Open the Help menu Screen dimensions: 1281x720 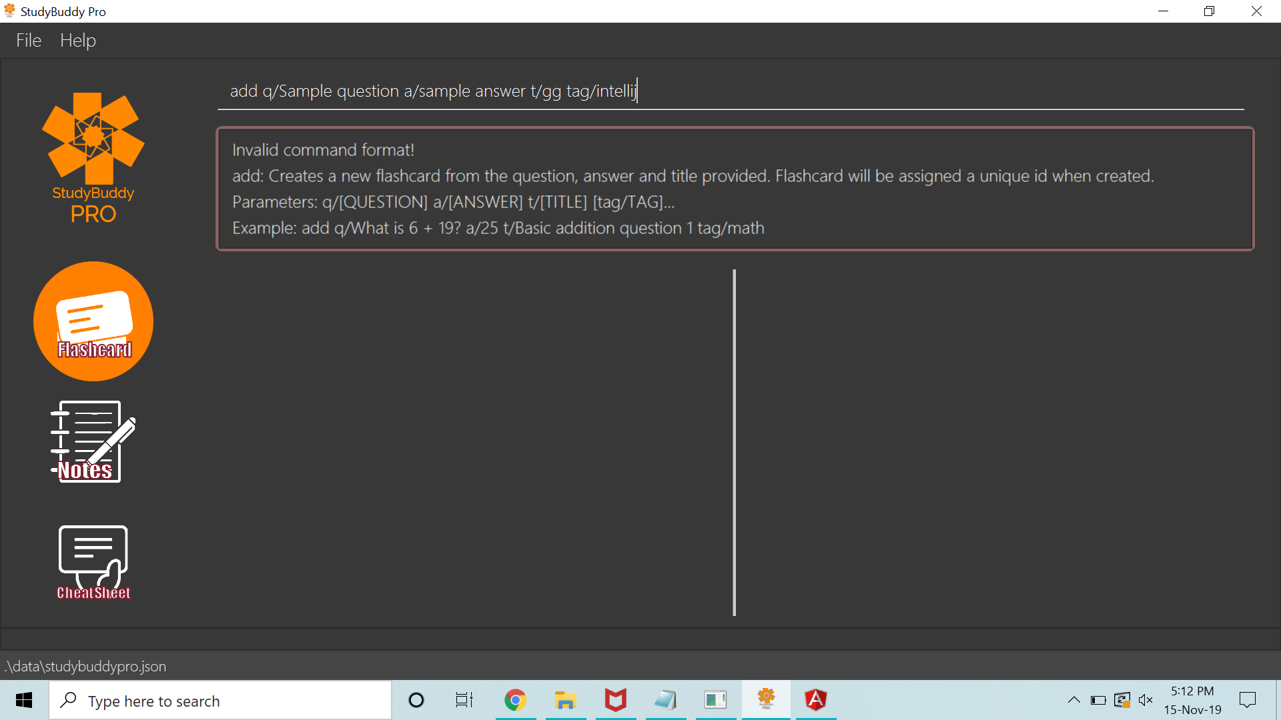[78, 41]
